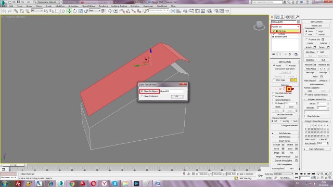The image size is (333, 187).
Task: Select Polygon sub-object level icon
Action: pyautogui.click(x=289, y=89)
